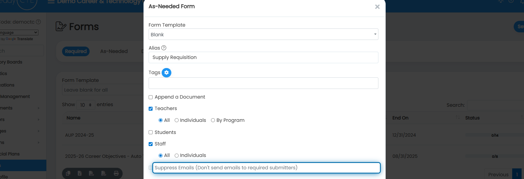Click the Previous pagination button
Viewport: 524px width, 179px height.
pyautogui.click(x=498, y=174)
